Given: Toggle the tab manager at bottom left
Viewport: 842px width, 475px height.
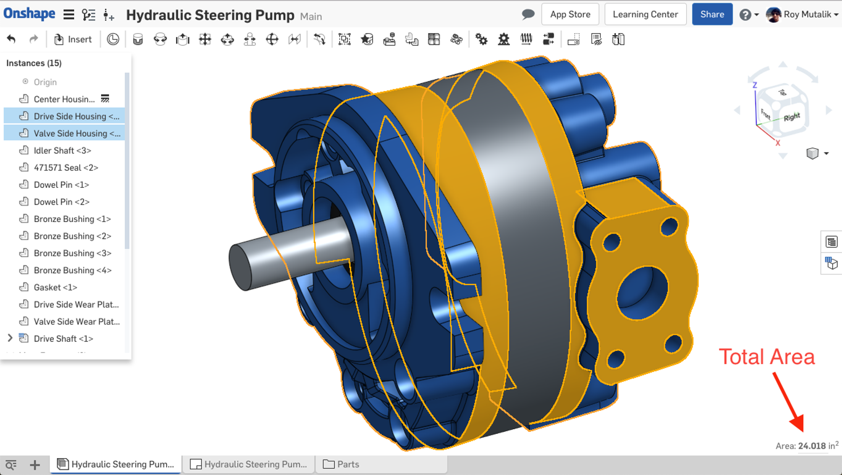Looking at the screenshot, I should click(x=11, y=464).
